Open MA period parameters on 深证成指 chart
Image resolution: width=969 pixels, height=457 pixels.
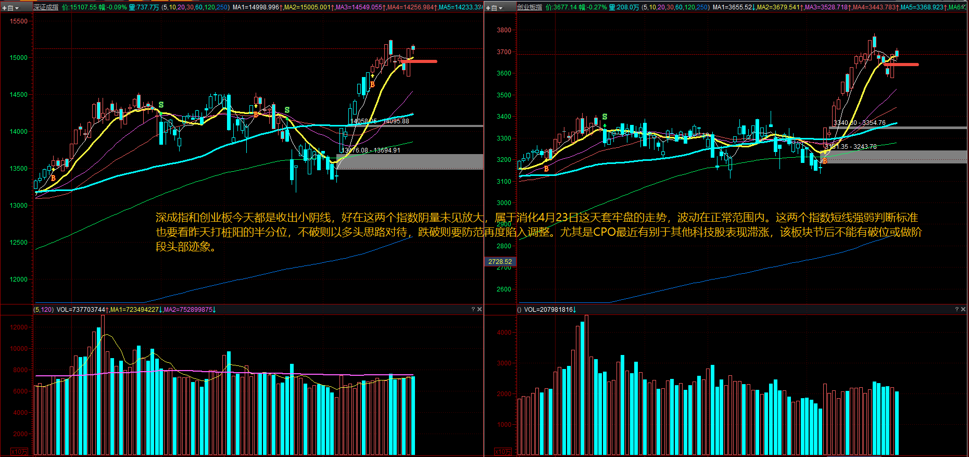[195, 7]
